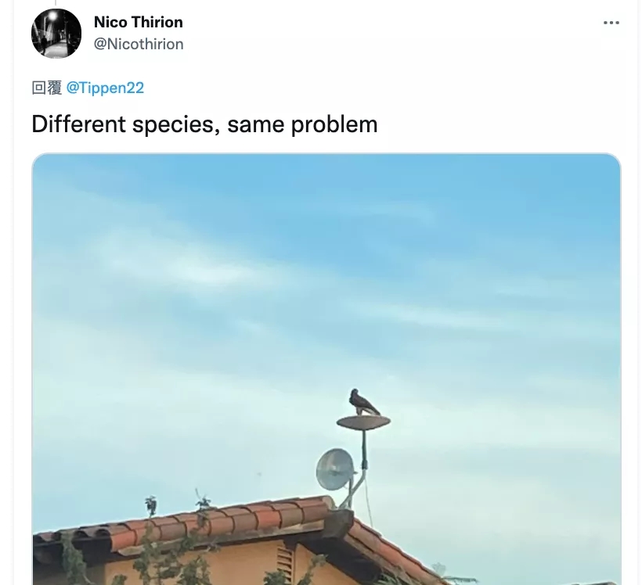Open the @Tippen22 mention link
This screenshot has height=585, width=642.
105,88
